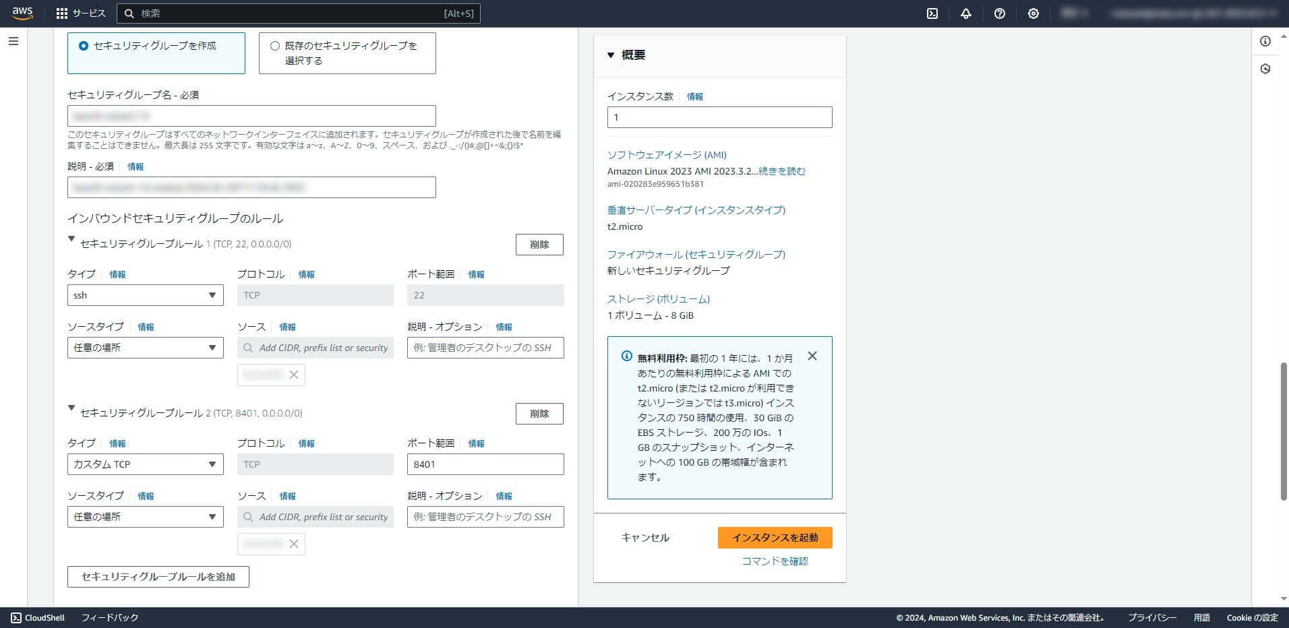Open the サービス grid menu

[81, 13]
